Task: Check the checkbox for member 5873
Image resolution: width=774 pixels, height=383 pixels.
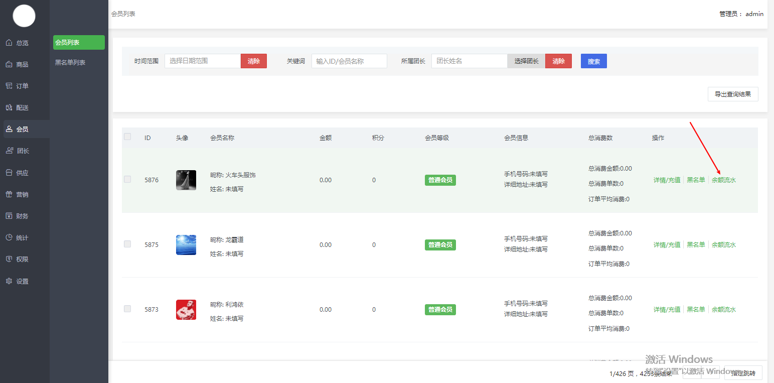Action: pos(127,309)
